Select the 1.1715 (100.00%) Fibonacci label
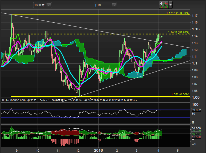 [178, 13]
